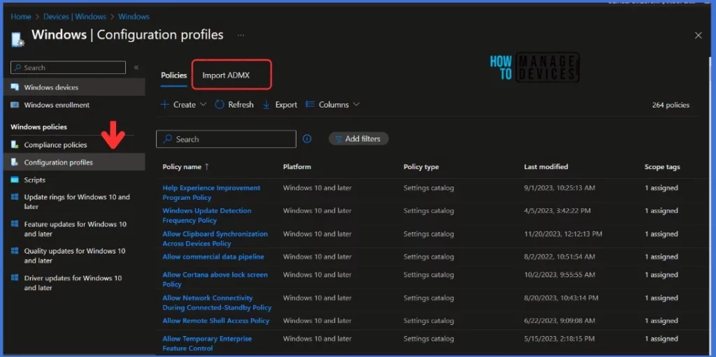The width and height of the screenshot is (716, 357).
Task: Open Allow Temporary Enterprise Feature Control
Action: [207, 343]
